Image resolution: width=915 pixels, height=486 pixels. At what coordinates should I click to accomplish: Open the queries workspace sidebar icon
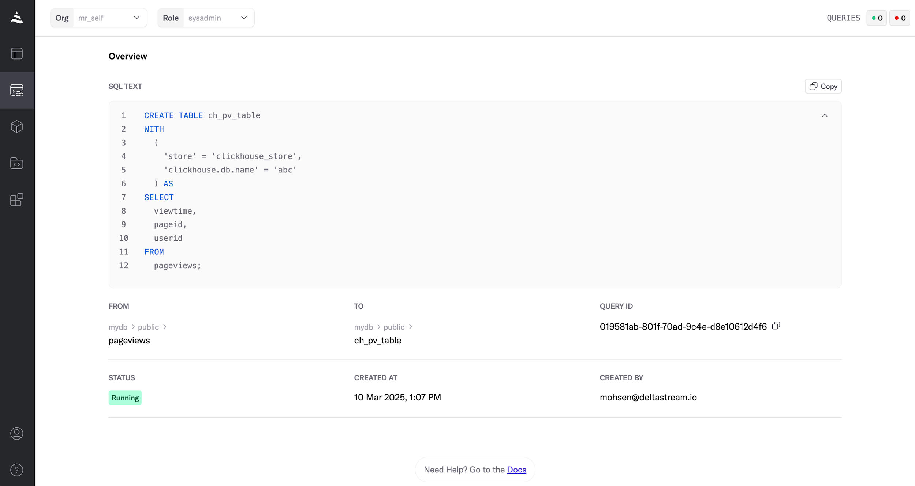tap(17, 90)
